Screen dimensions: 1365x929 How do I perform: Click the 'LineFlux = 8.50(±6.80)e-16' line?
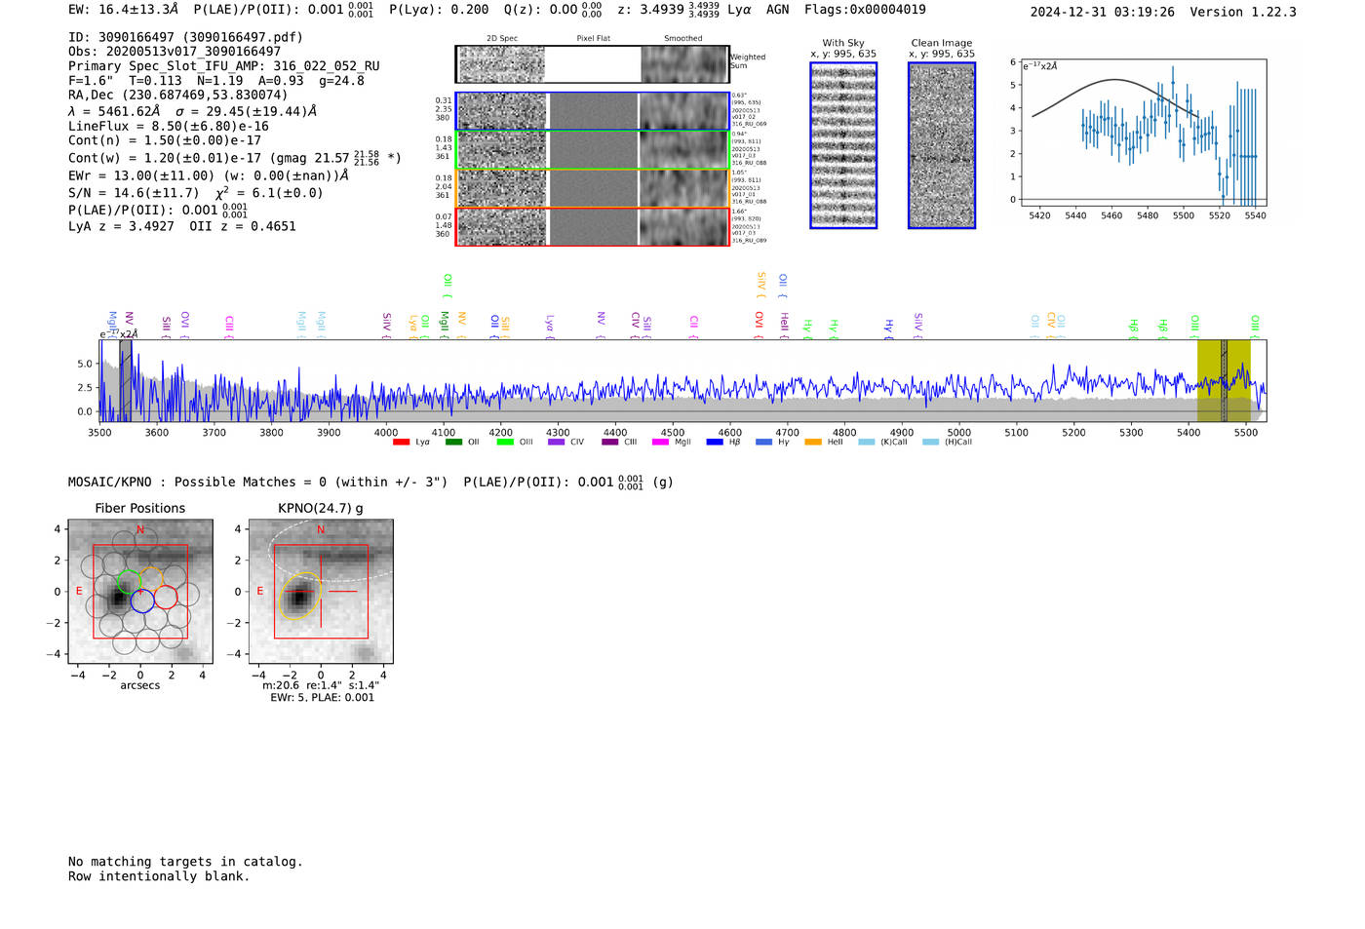(x=169, y=126)
